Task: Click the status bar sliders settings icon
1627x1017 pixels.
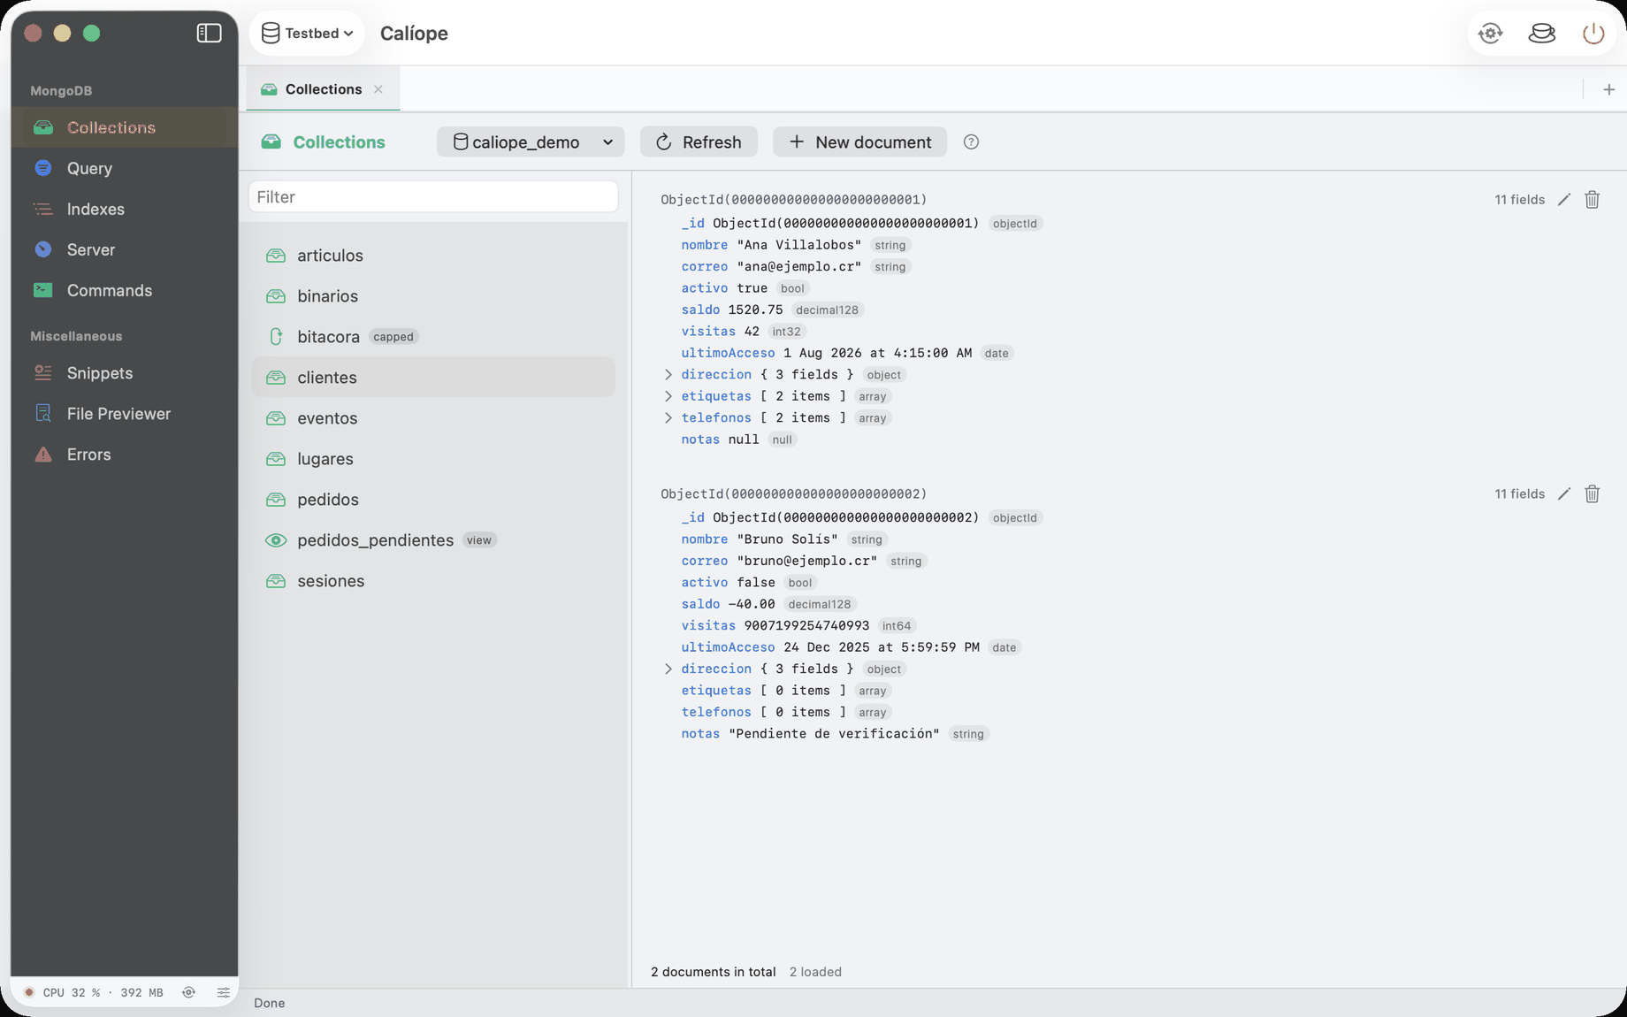Action: [224, 993]
